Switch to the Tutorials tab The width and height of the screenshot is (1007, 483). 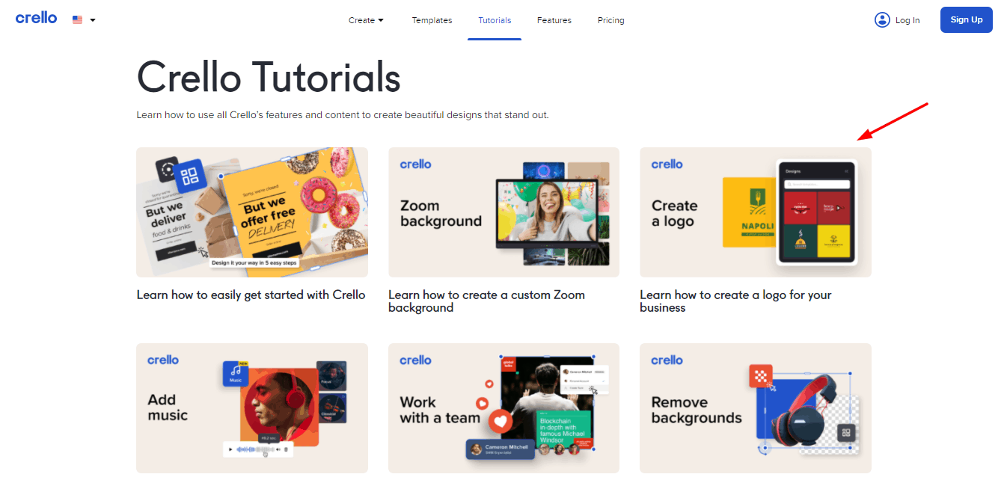pyautogui.click(x=495, y=20)
